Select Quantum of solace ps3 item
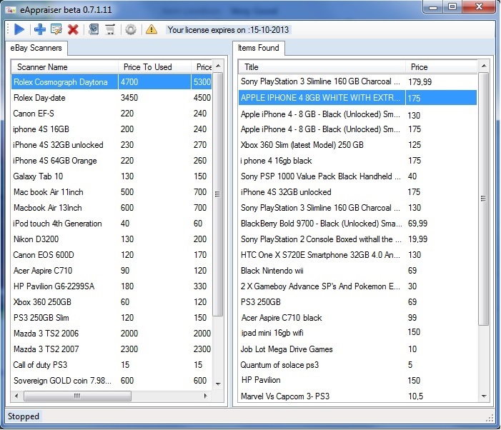Image resolution: width=501 pixels, height=430 pixels. coord(358,365)
